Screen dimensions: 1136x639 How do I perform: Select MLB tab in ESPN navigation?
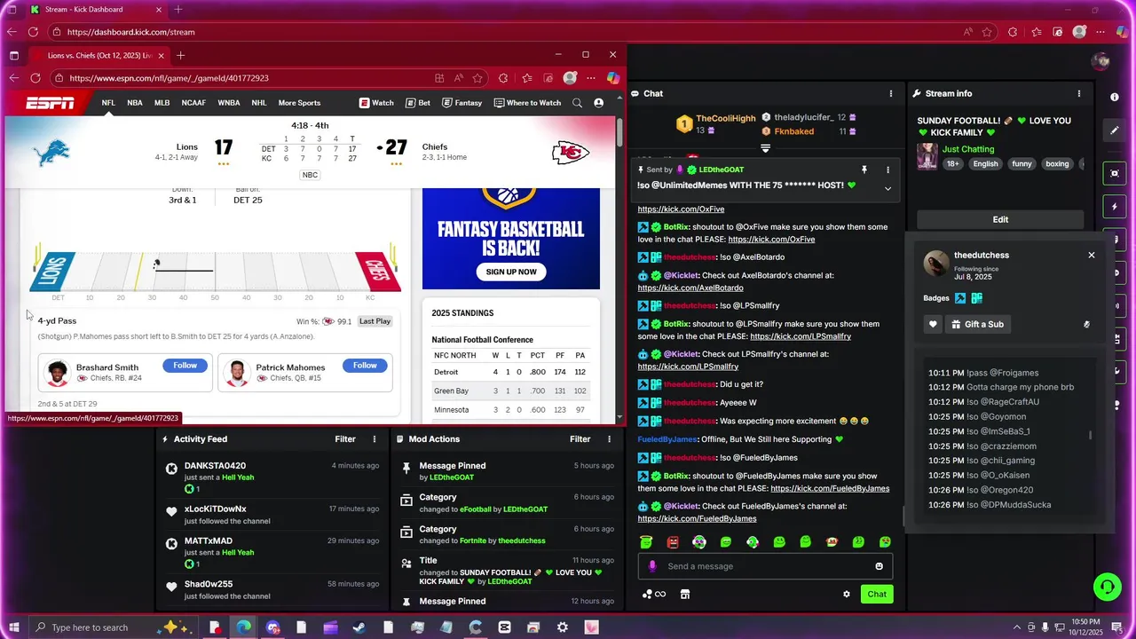click(x=162, y=103)
